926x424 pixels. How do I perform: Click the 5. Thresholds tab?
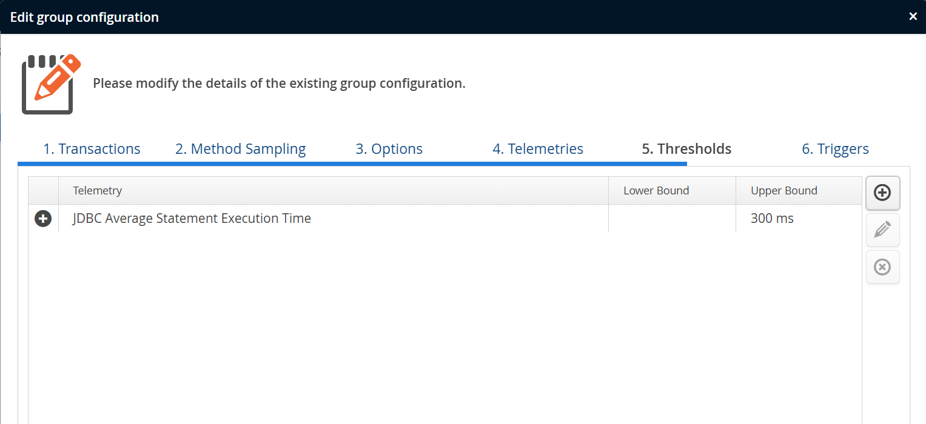pos(686,149)
